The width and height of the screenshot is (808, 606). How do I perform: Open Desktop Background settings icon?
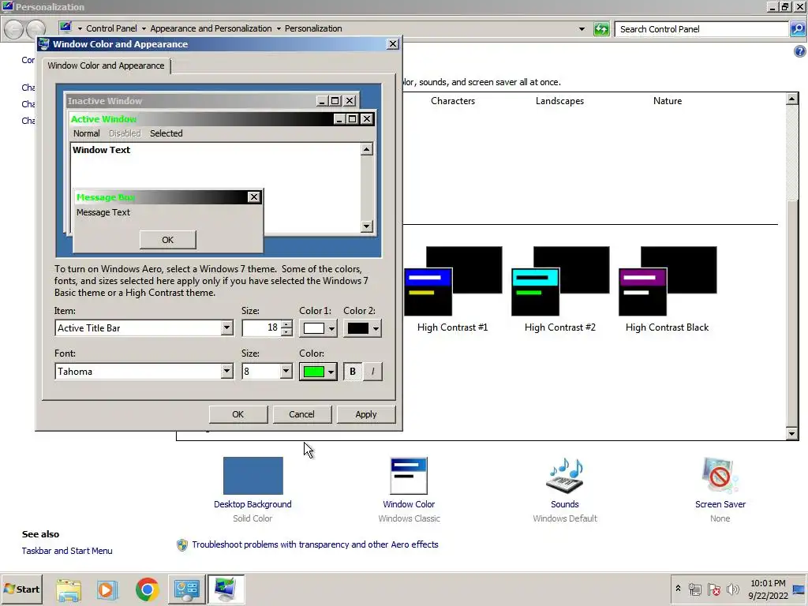252,476
